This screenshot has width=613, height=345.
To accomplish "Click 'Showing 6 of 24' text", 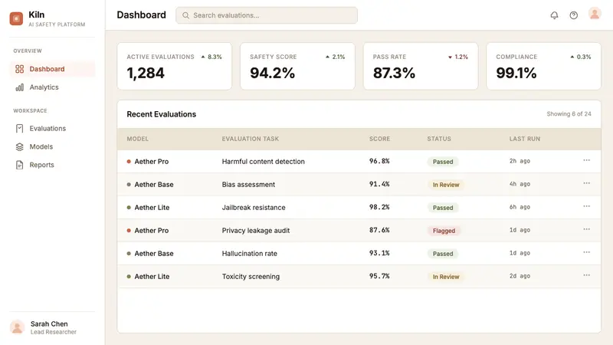I will point(569,113).
